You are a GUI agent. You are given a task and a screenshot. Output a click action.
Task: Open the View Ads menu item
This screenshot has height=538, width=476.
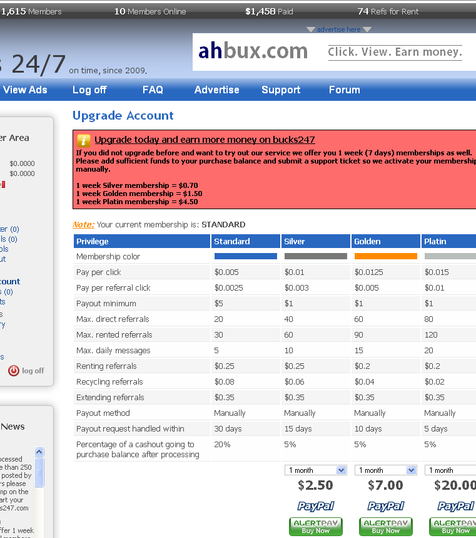tap(25, 90)
